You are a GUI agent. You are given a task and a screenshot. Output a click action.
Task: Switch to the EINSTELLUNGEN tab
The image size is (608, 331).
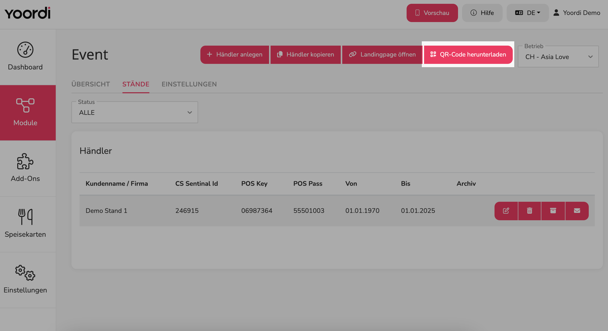point(189,84)
